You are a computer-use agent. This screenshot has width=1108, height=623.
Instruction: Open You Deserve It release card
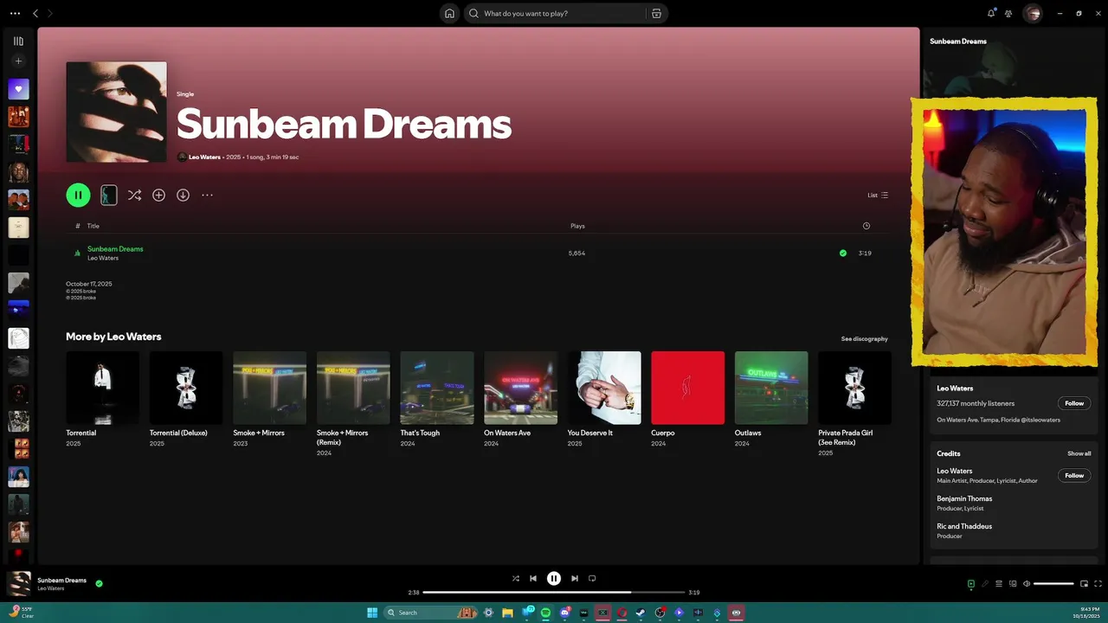(604, 400)
